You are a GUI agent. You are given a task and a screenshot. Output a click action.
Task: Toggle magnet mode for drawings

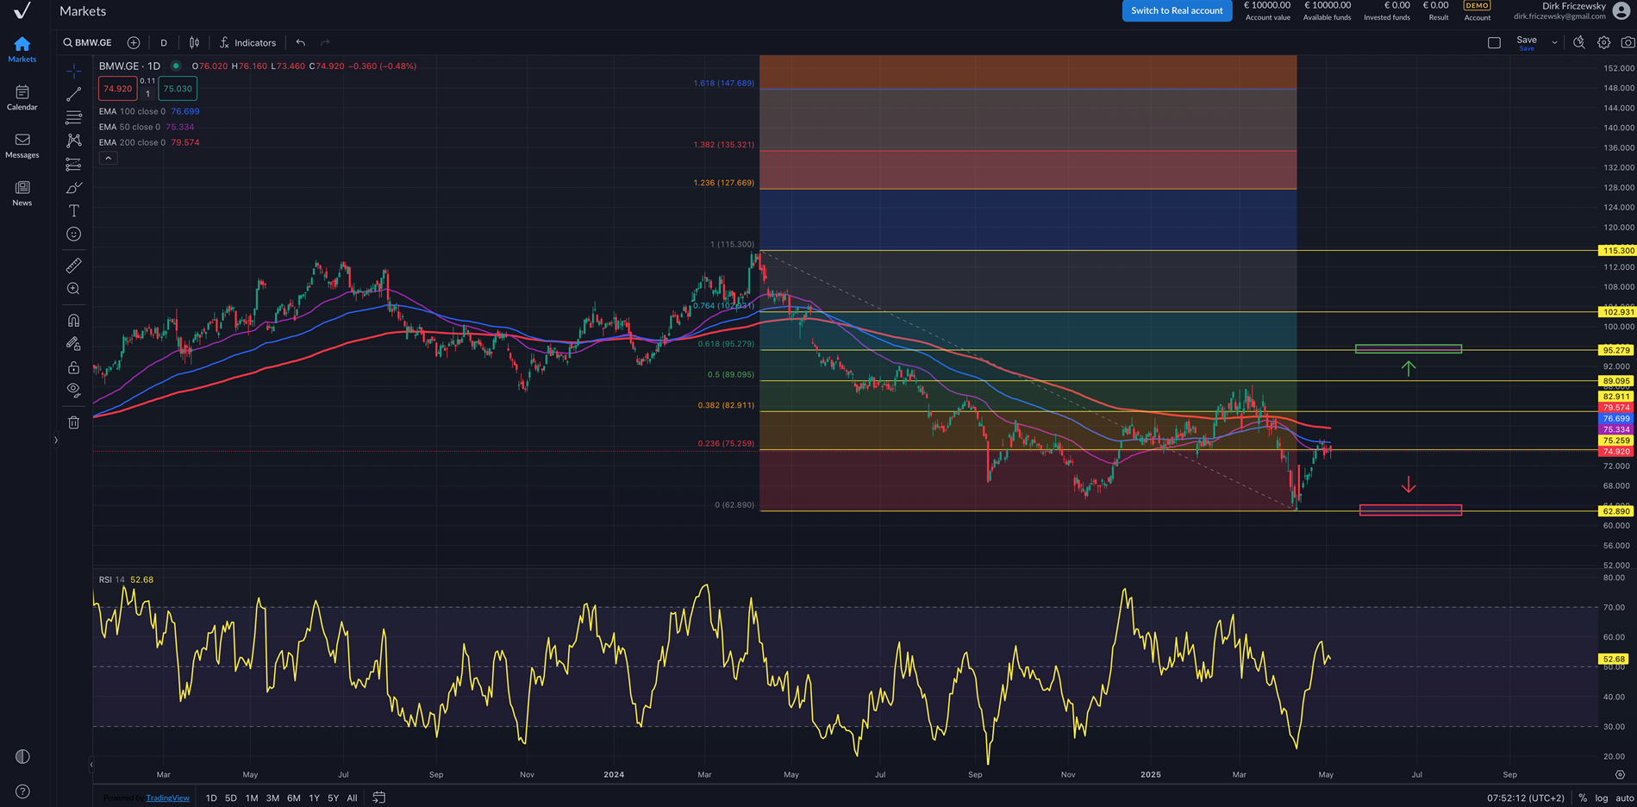pyautogui.click(x=74, y=321)
